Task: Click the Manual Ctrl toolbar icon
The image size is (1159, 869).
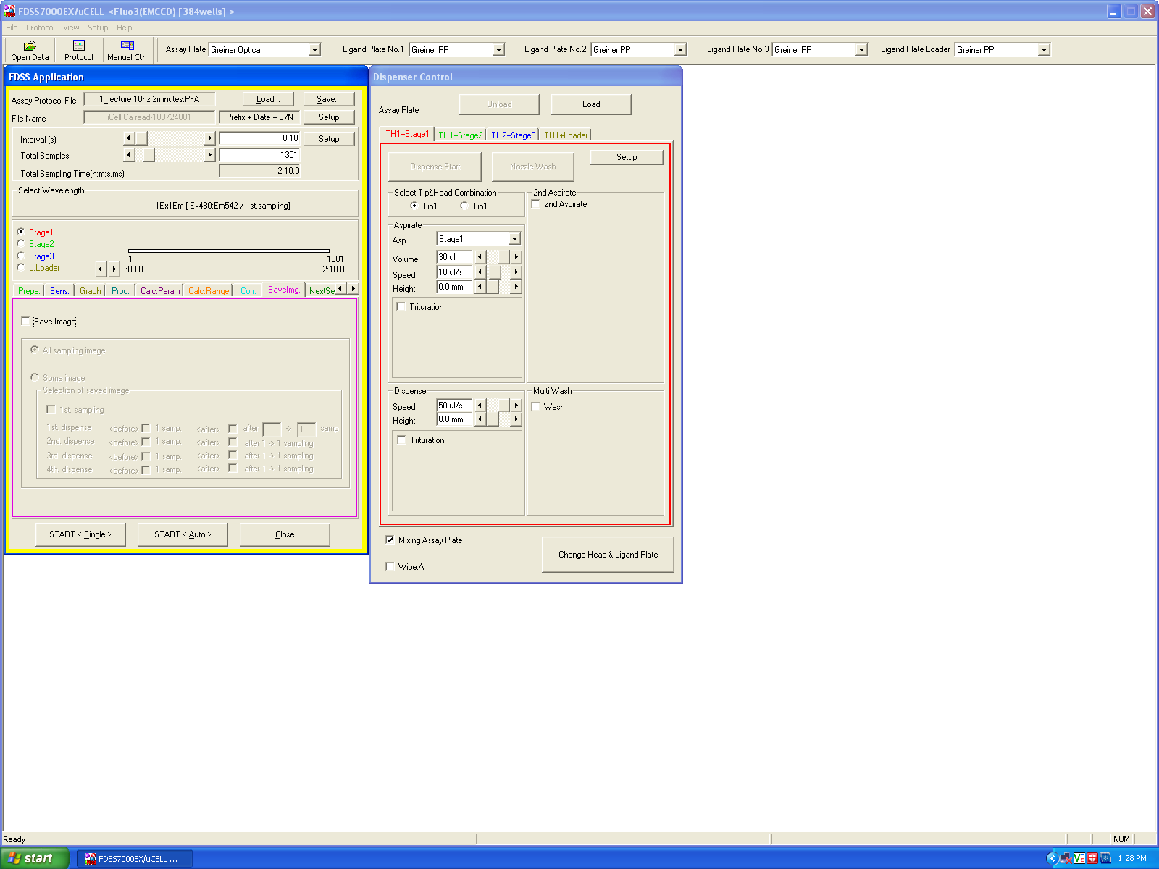Action: pos(127,50)
